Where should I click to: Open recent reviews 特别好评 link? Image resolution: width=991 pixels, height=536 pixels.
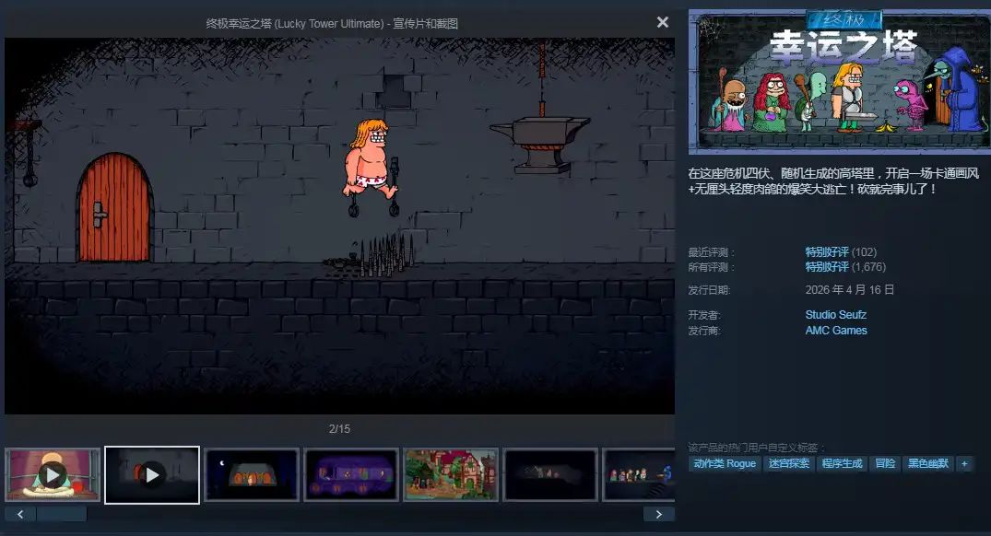click(827, 252)
